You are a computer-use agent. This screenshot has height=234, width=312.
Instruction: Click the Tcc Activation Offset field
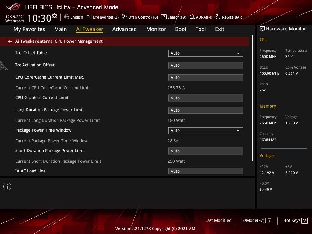pyautogui.click(x=206, y=66)
